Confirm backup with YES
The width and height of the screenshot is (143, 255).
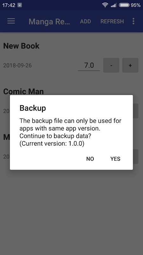[x=115, y=159]
